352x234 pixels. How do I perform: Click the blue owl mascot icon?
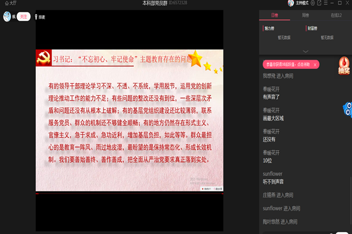tap(347, 109)
